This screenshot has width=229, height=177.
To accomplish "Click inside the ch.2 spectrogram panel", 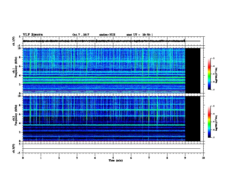I will point(104,119).
